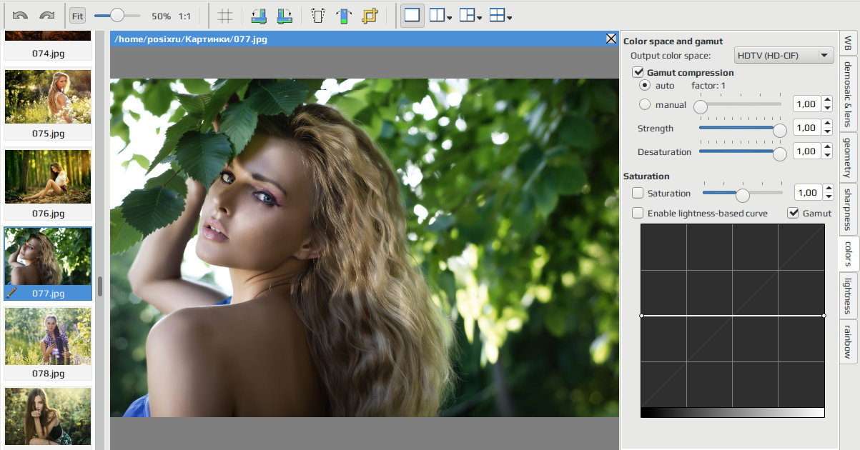Redo the last undone edit
The width and height of the screenshot is (860, 450).
[x=47, y=16]
